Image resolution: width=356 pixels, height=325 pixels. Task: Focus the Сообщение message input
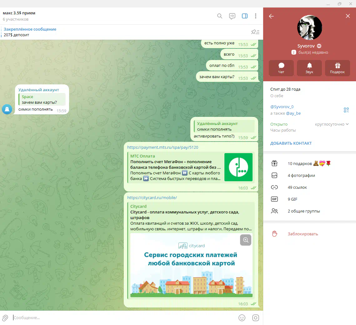click(124, 318)
